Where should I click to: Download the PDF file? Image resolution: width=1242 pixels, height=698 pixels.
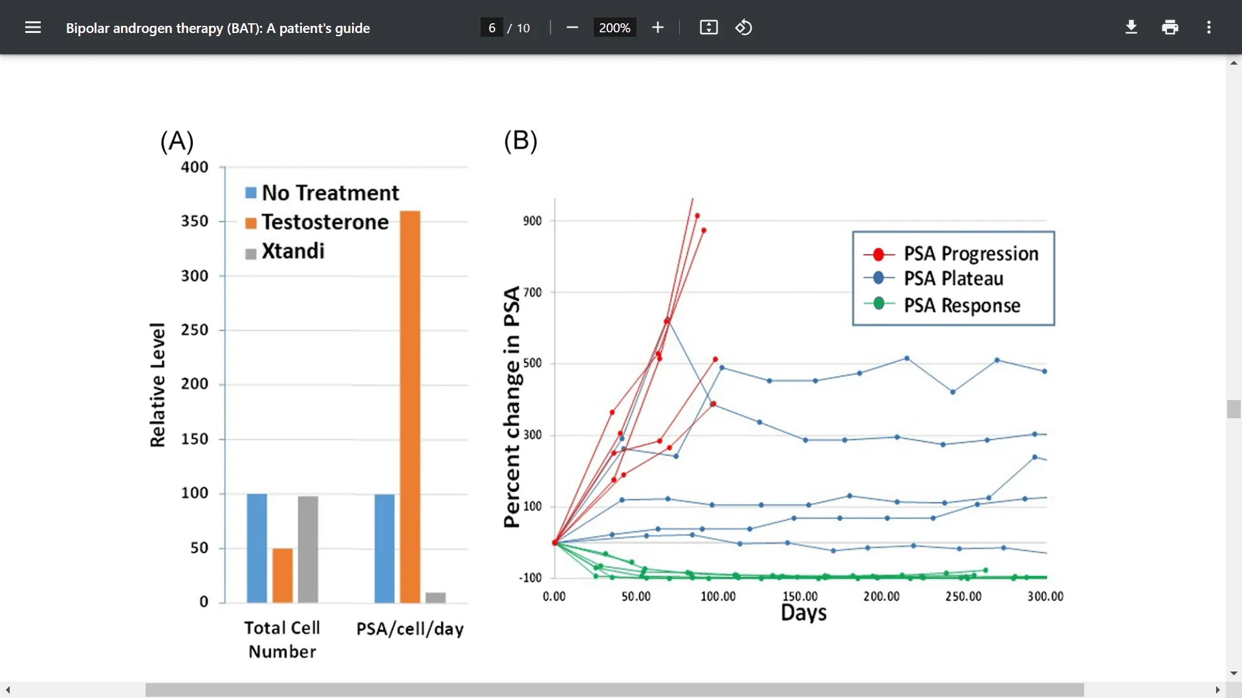tap(1131, 27)
